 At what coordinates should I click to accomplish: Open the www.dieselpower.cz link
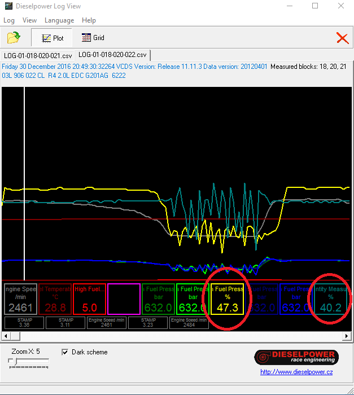pos(296,372)
